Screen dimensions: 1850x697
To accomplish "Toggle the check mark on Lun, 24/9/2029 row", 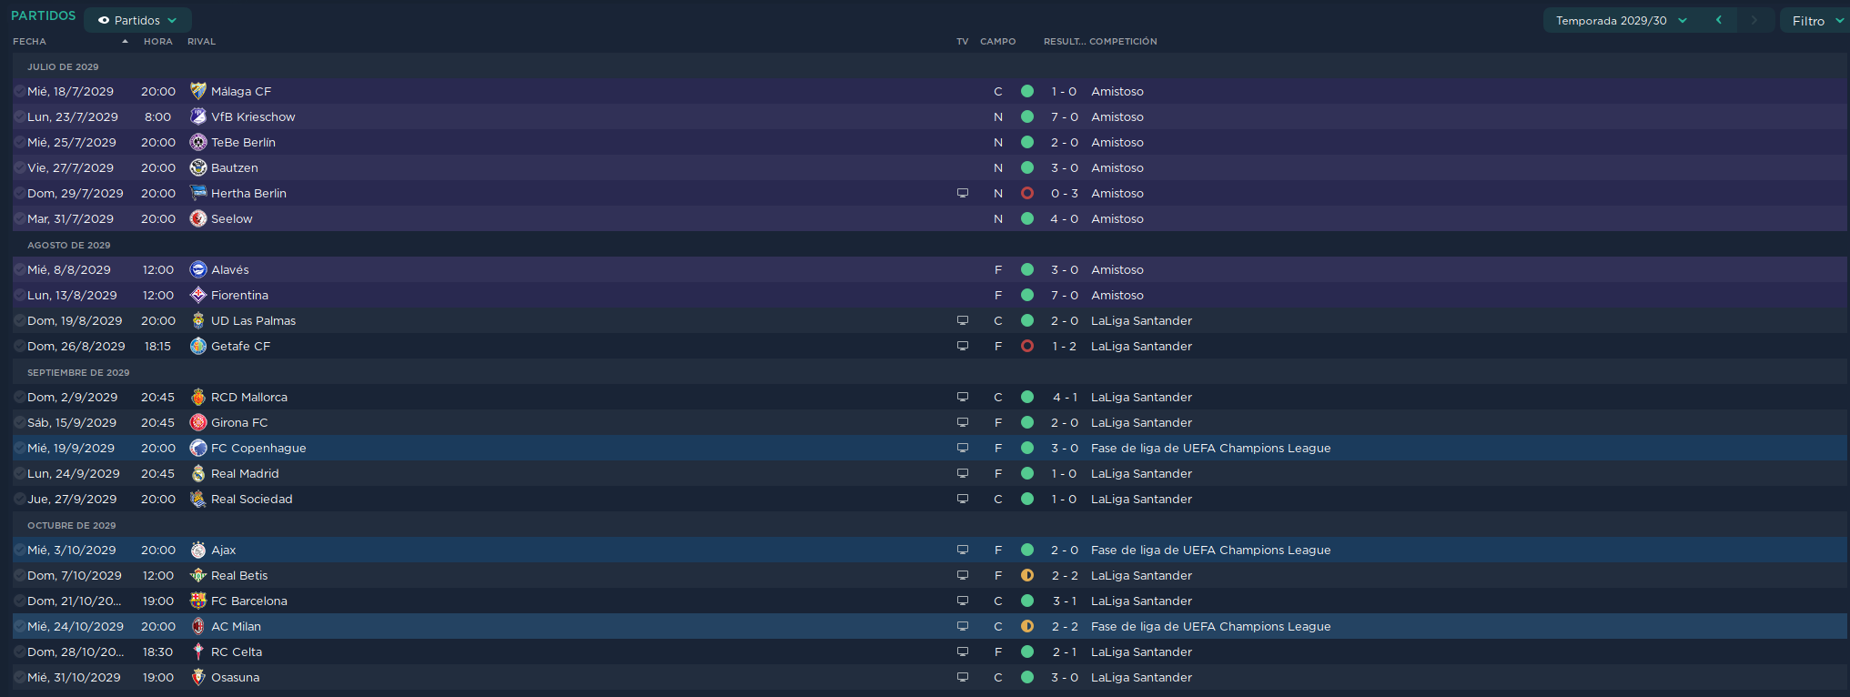I will tap(19, 473).
